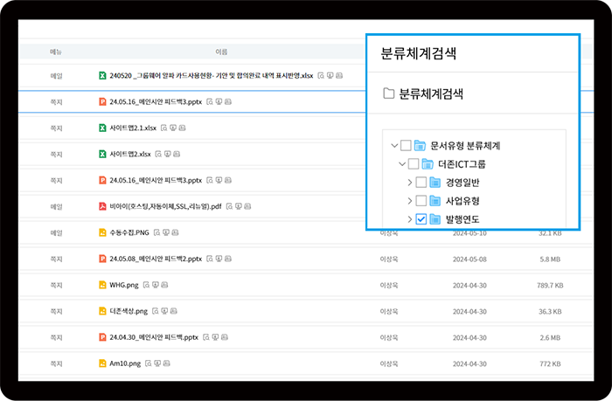612x401 pixels.
Task: Open file WHG.png
Action: tap(124, 285)
